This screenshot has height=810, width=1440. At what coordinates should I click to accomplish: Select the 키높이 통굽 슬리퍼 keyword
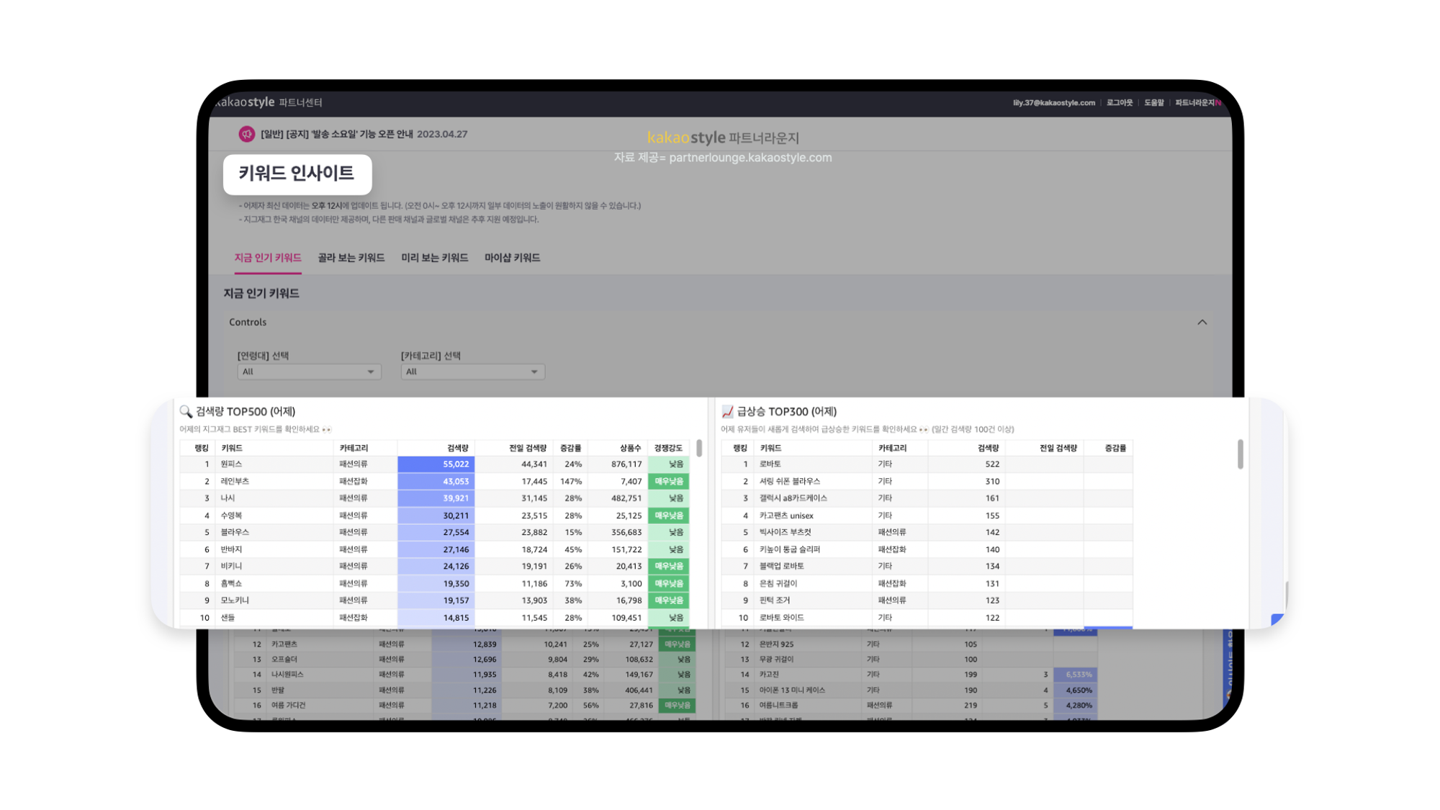(789, 549)
